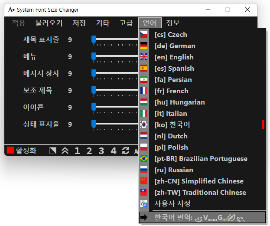Screen dimensions: 270x226
Task: Choose [pl] Polish language
Action: [x=202, y=147]
